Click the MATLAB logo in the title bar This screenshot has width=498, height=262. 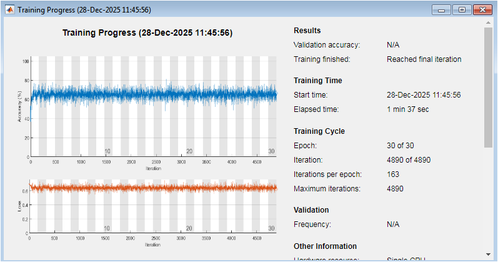tap(10, 10)
